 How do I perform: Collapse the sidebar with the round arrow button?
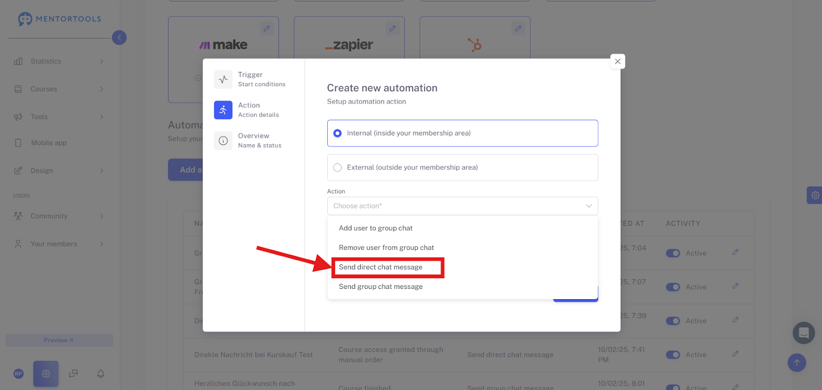(x=119, y=37)
